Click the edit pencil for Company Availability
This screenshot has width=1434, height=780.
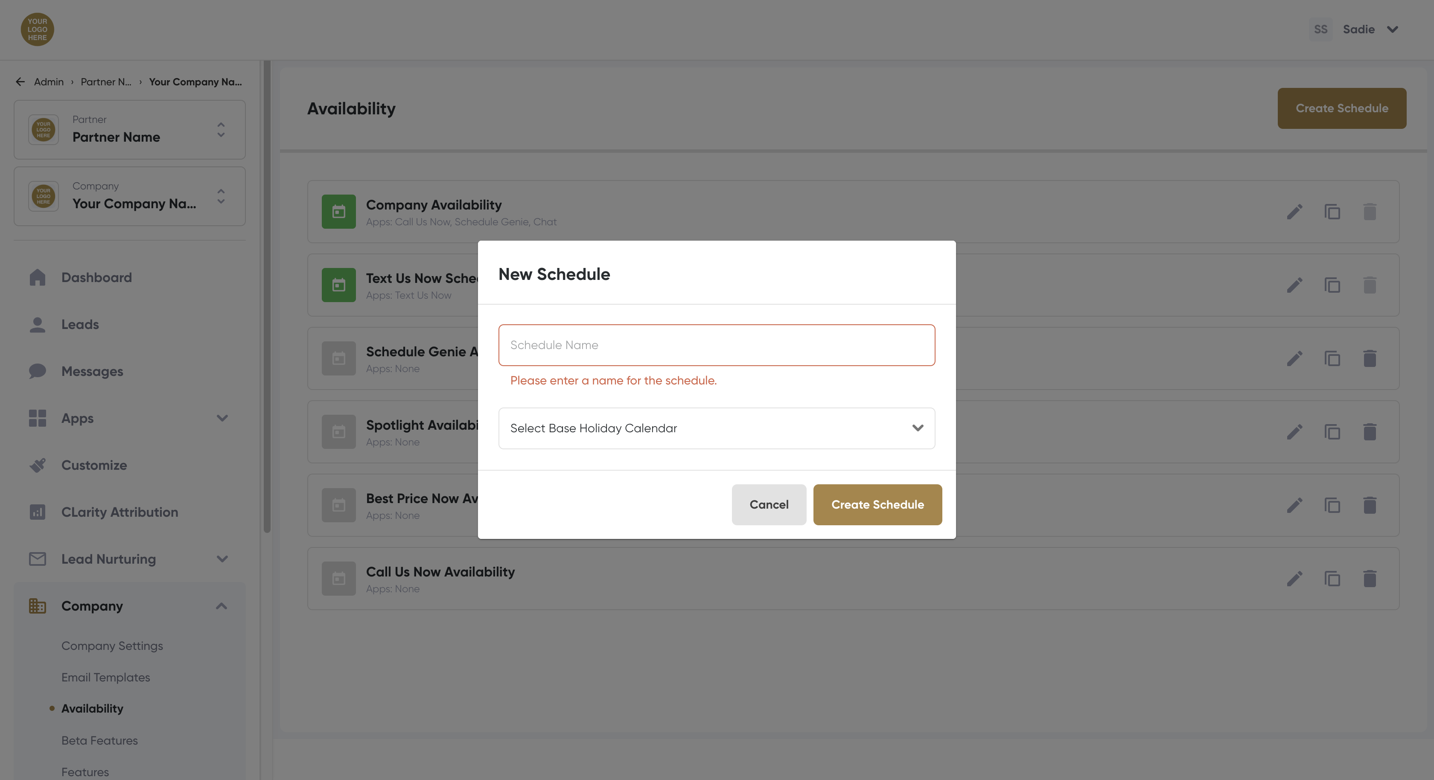(x=1294, y=212)
